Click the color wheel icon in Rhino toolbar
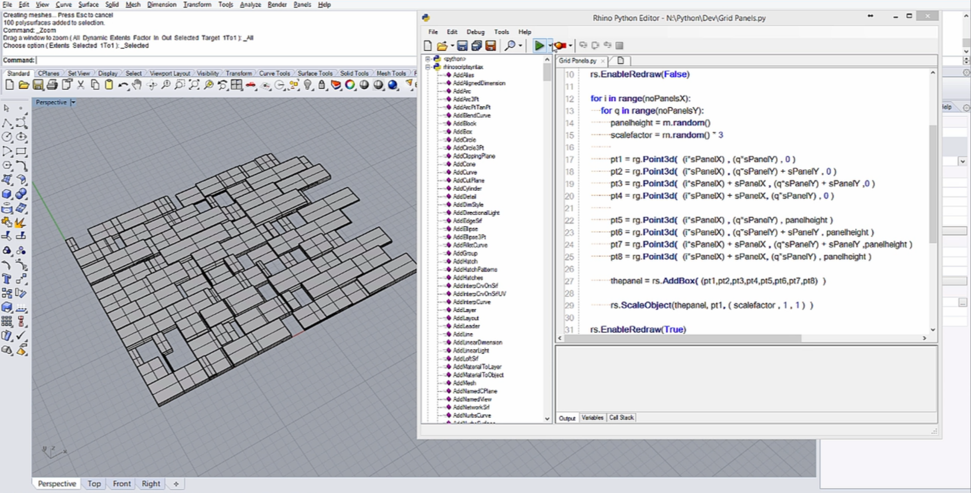Viewport: 971px width, 493px height. pos(350,85)
